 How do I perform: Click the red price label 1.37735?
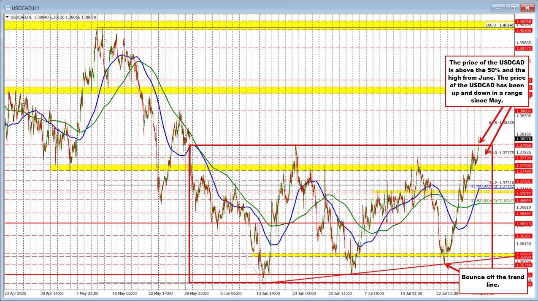[524, 158]
